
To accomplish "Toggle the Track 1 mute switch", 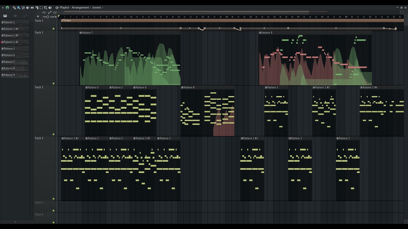I will pos(53,29).
